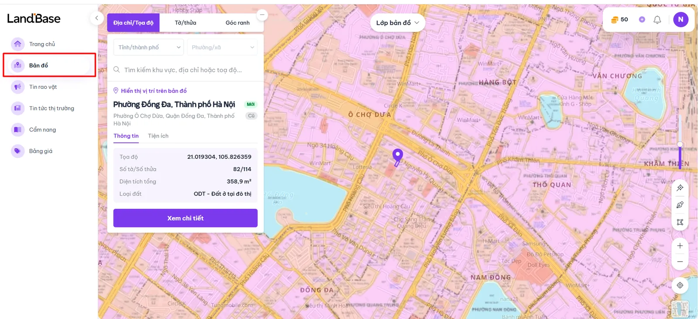
Task: Zoom in with the plus button
Action: click(x=680, y=246)
